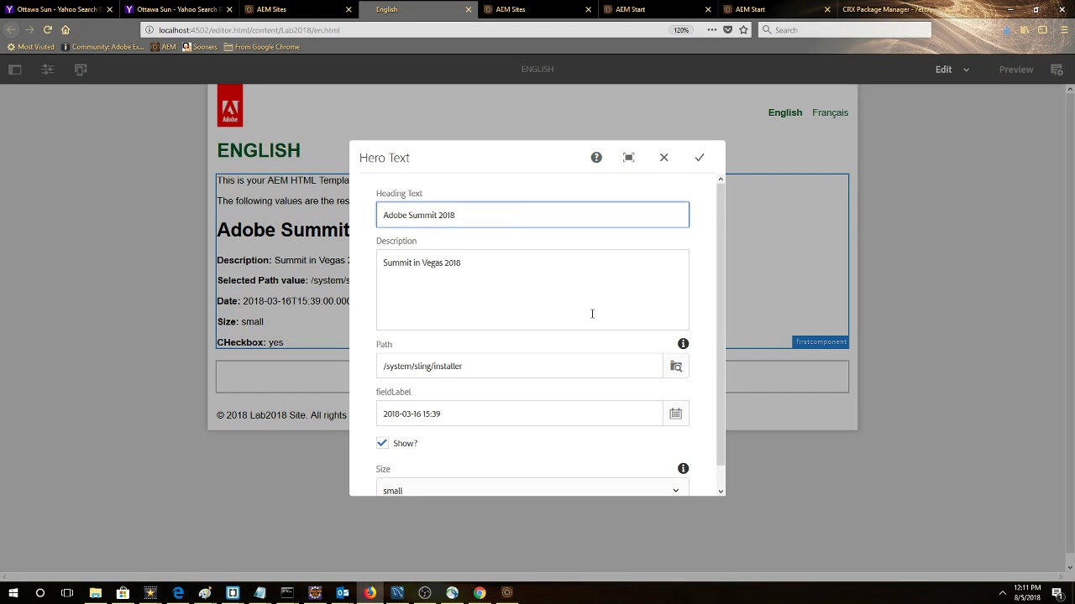Viewport: 1075px width, 604px height.
Task: Select the second Ottawa Sun Yahoo tab
Action: pyautogui.click(x=178, y=9)
